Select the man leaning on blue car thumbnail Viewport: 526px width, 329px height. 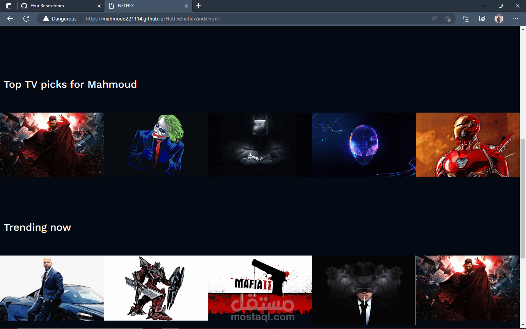click(x=52, y=288)
